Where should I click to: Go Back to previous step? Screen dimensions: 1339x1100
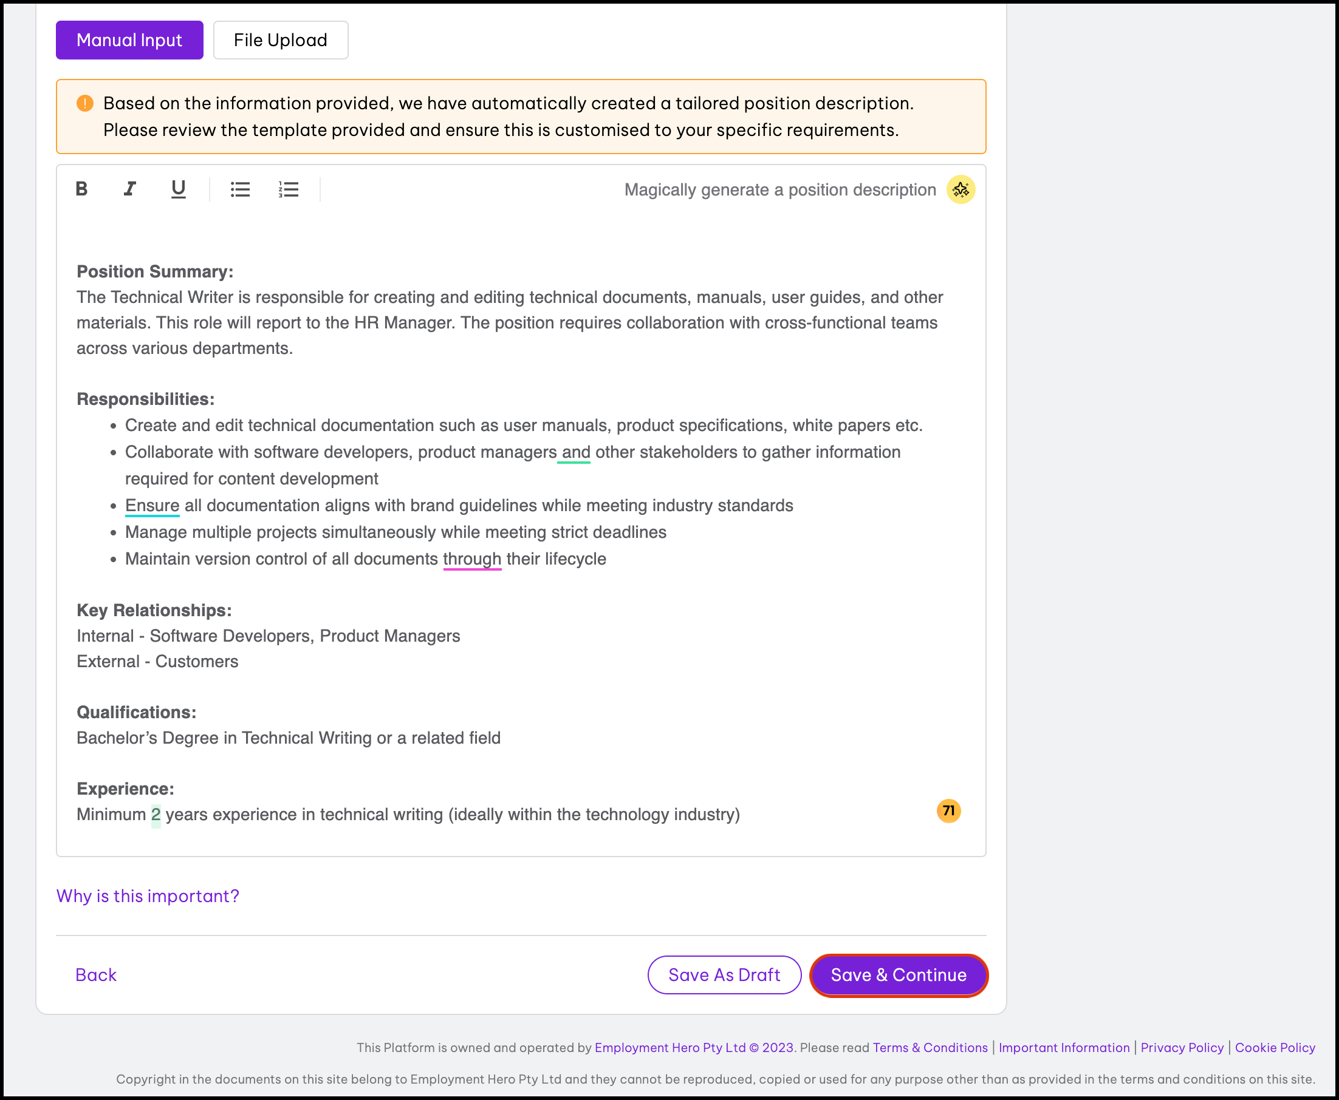pyautogui.click(x=96, y=974)
